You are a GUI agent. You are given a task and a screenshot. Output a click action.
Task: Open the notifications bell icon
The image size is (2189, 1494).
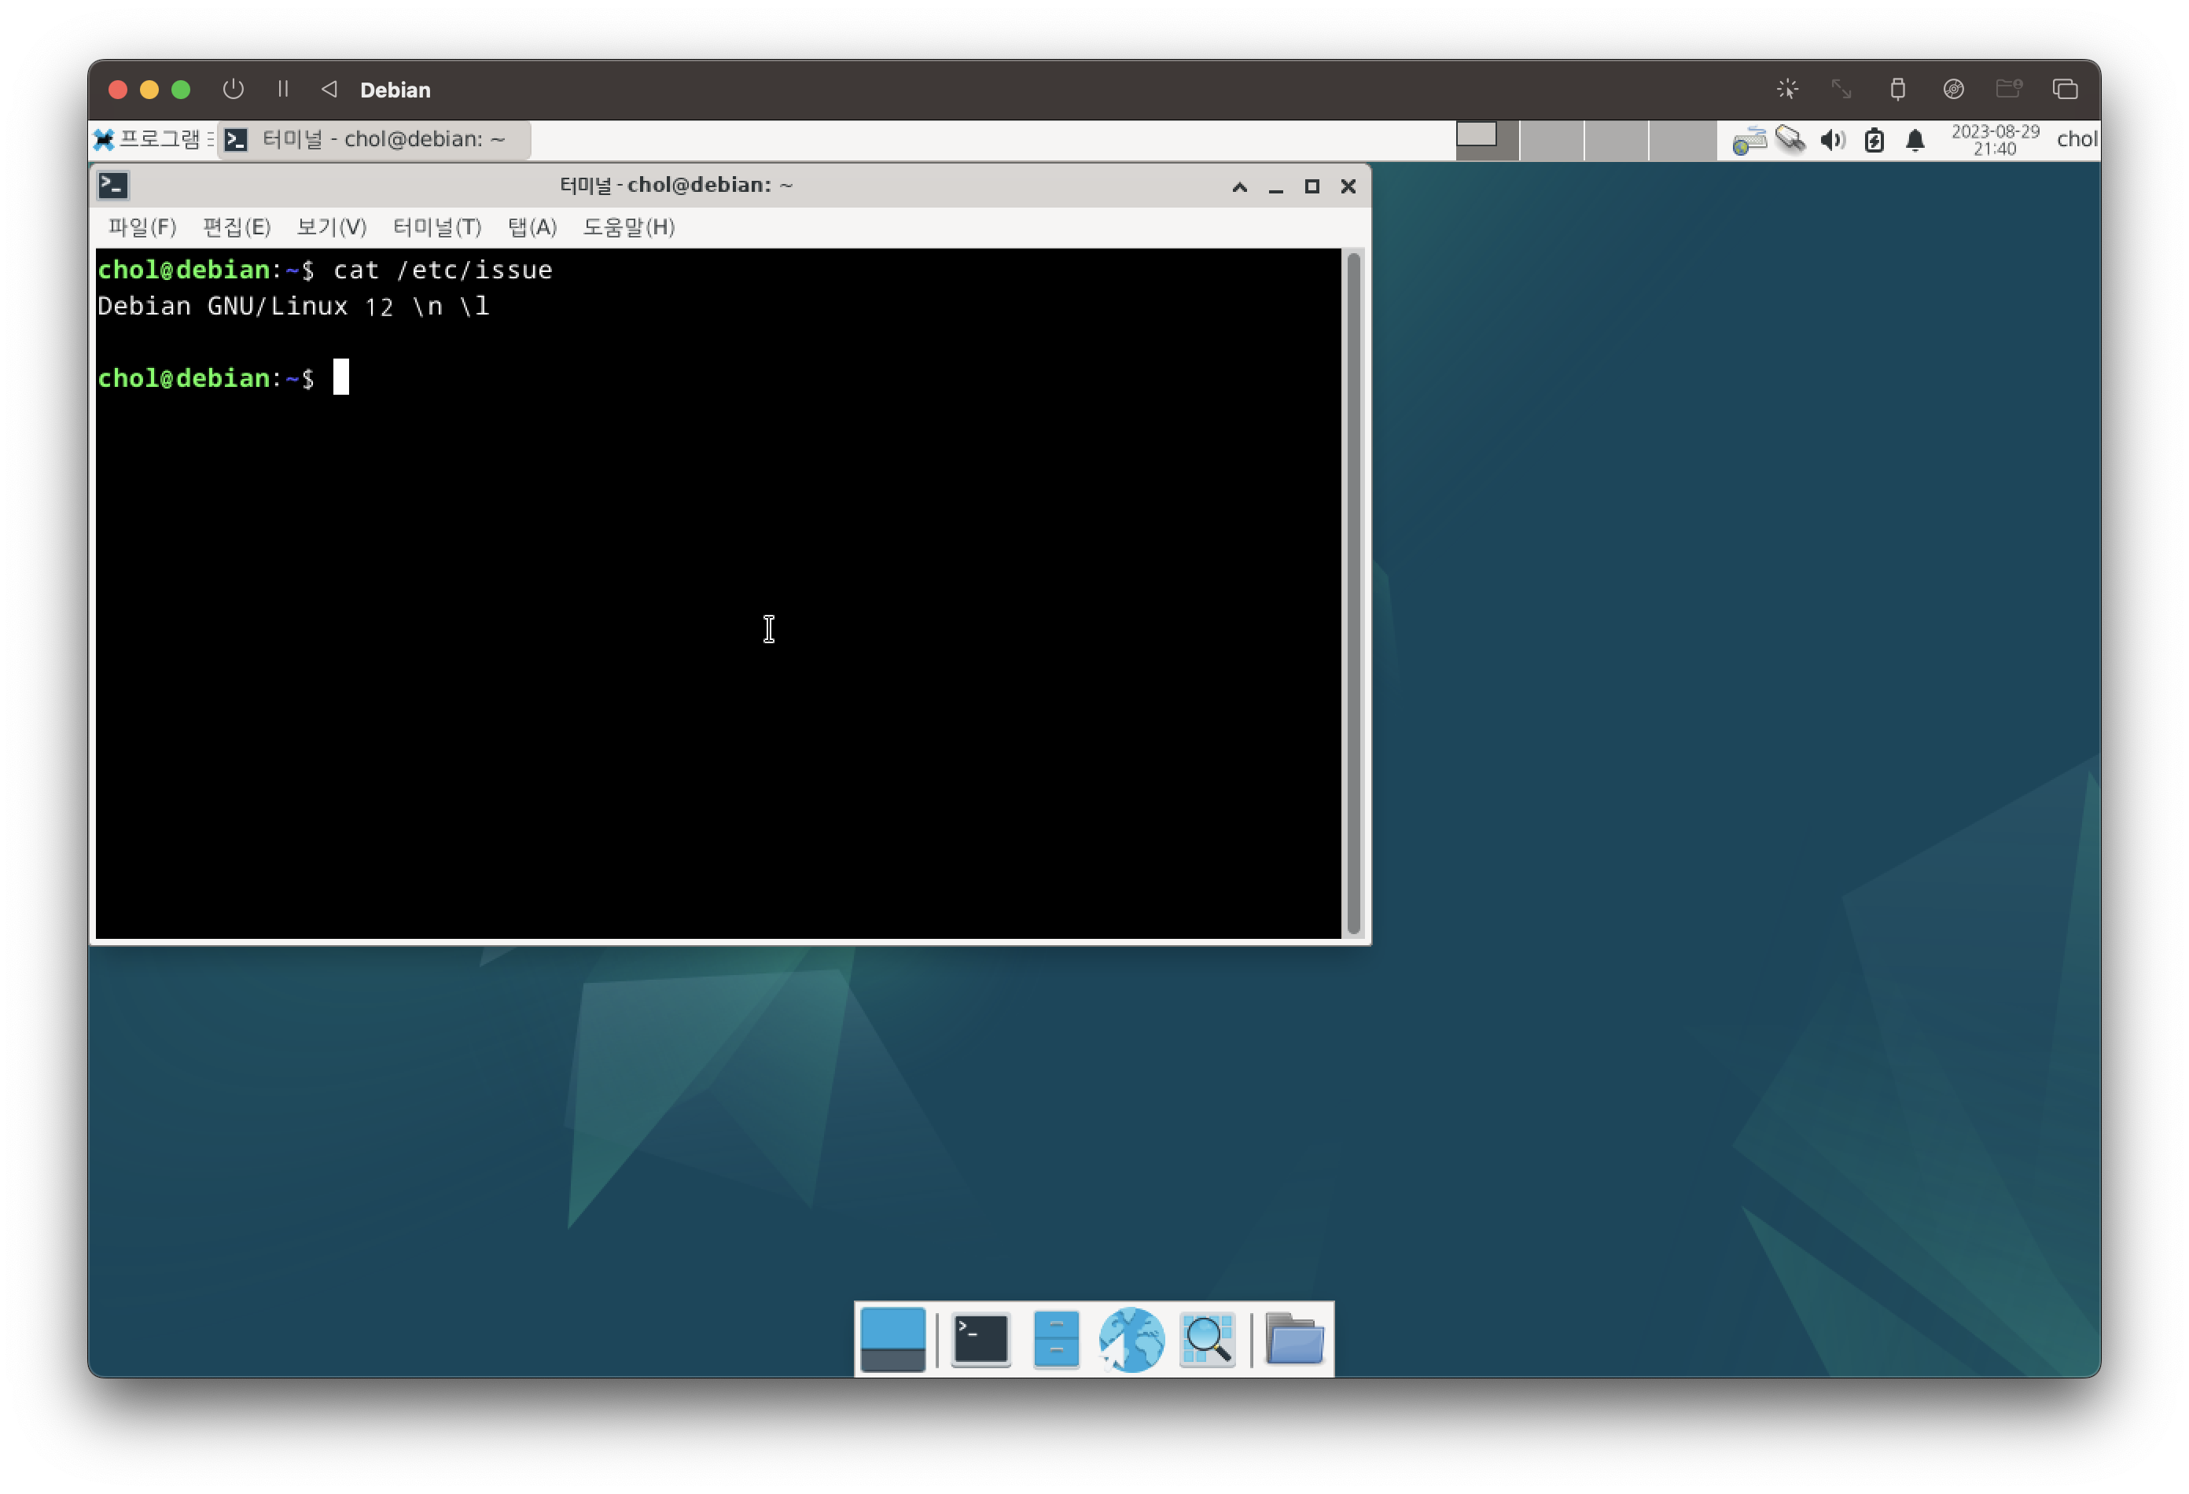pos(1915,140)
